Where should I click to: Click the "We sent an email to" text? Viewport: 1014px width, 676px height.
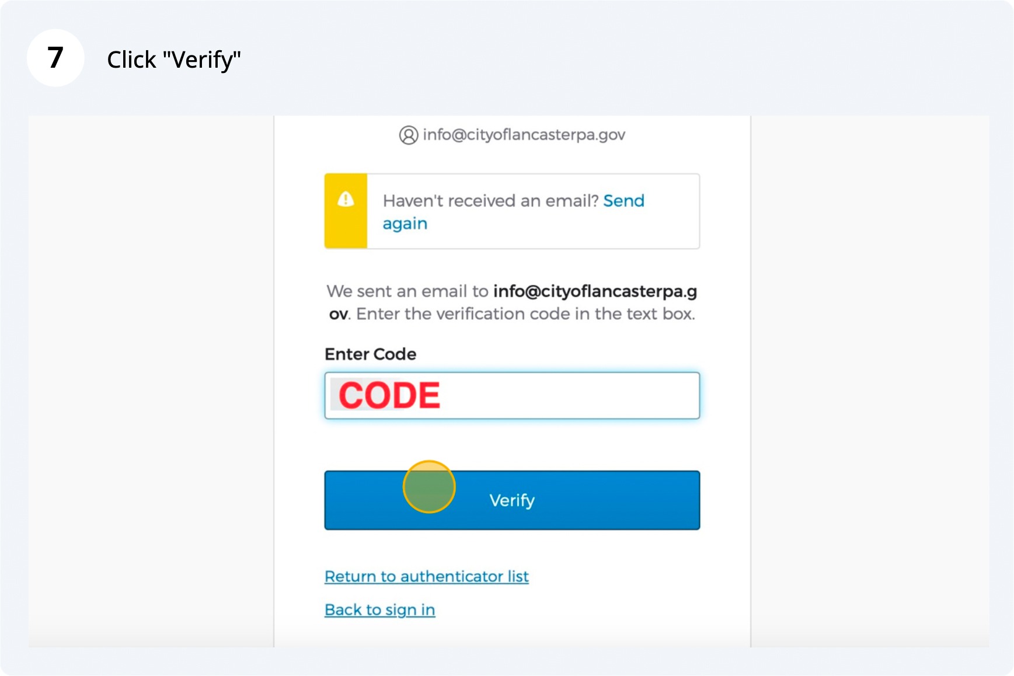click(x=407, y=291)
